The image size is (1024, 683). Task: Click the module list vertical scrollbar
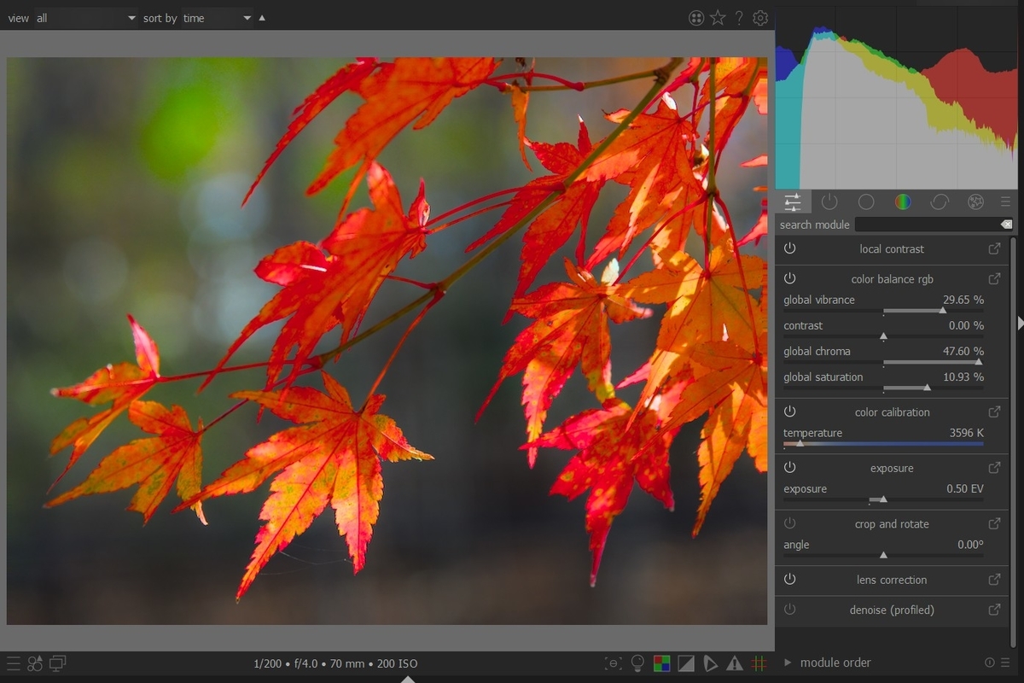pos(1012,444)
